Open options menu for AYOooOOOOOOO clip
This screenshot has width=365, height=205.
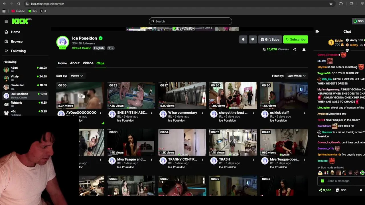click(100, 113)
